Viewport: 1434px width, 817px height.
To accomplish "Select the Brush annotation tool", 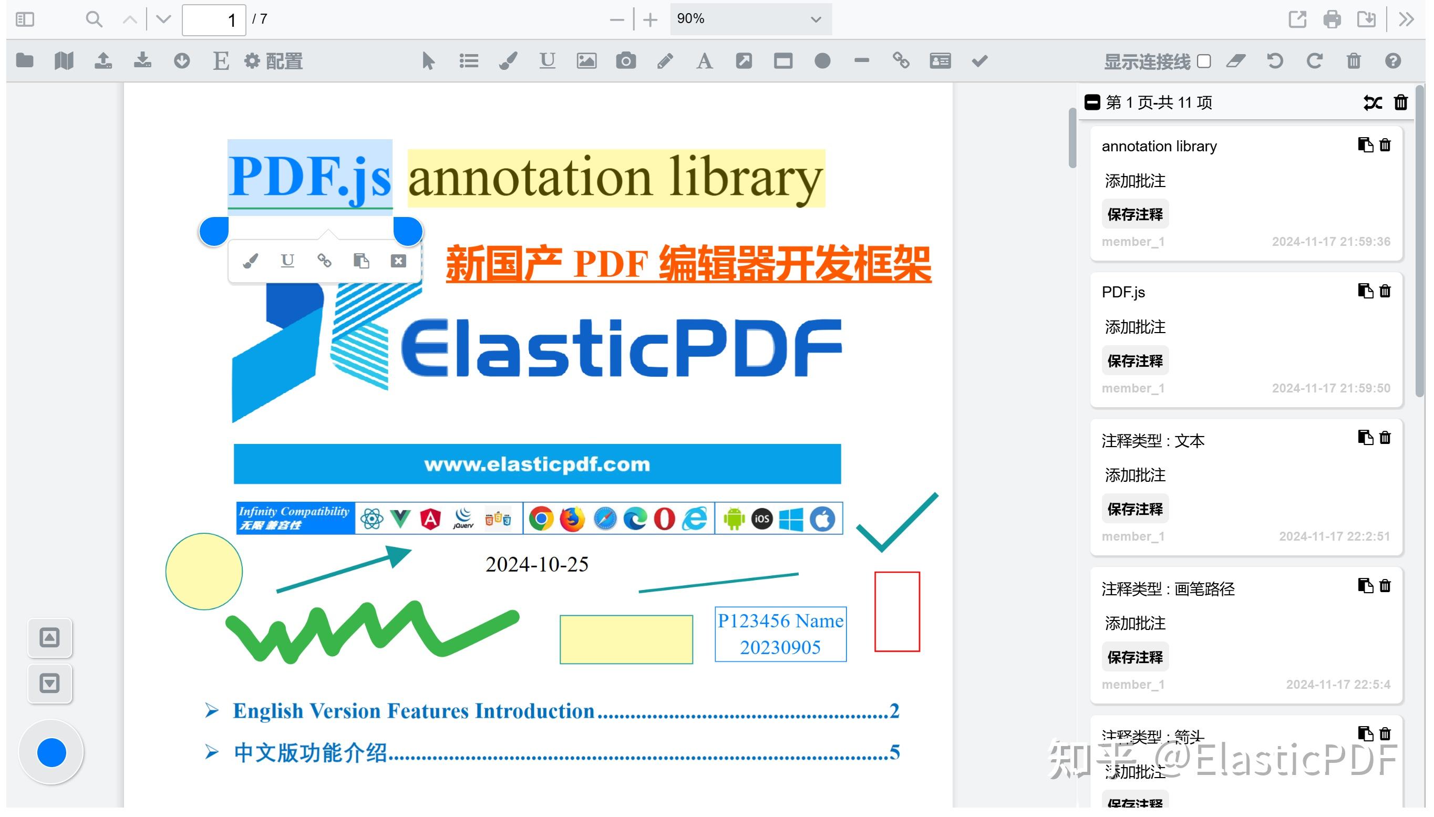I will pos(508,60).
